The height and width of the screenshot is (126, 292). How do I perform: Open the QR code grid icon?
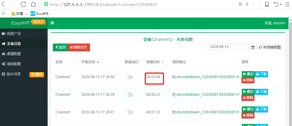pos(240,4)
